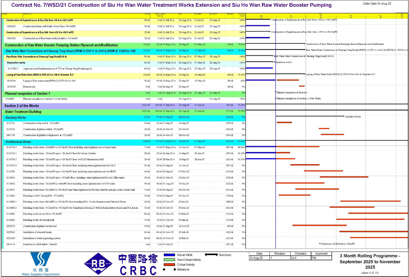This screenshot has height=277, width=409.
Task: Click the RM value under Approved
Action: [314, 258]
